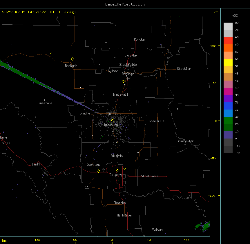Click the Strathmore label
The height and width of the screenshot is (244, 250).
point(150,176)
